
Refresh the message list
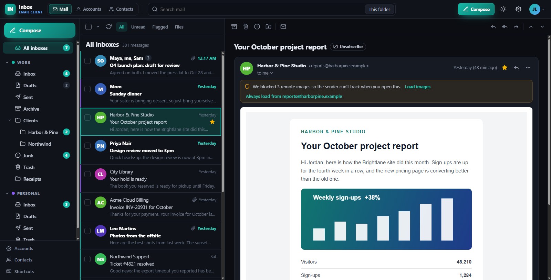(108, 27)
